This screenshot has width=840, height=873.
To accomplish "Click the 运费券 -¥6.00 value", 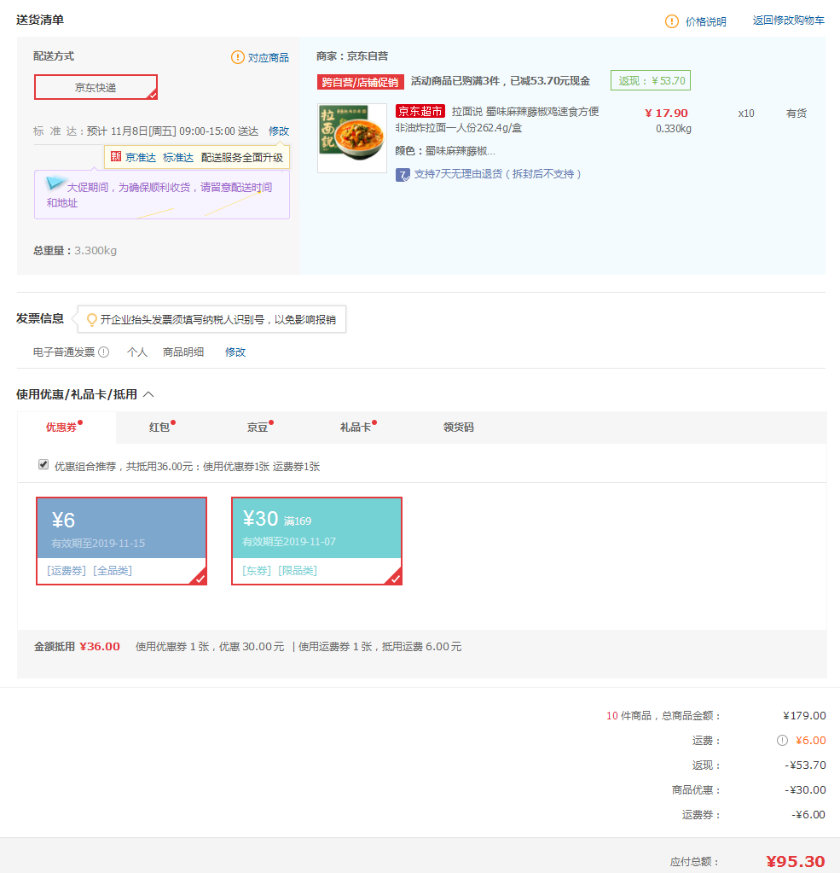I will (x=808, y=814).
